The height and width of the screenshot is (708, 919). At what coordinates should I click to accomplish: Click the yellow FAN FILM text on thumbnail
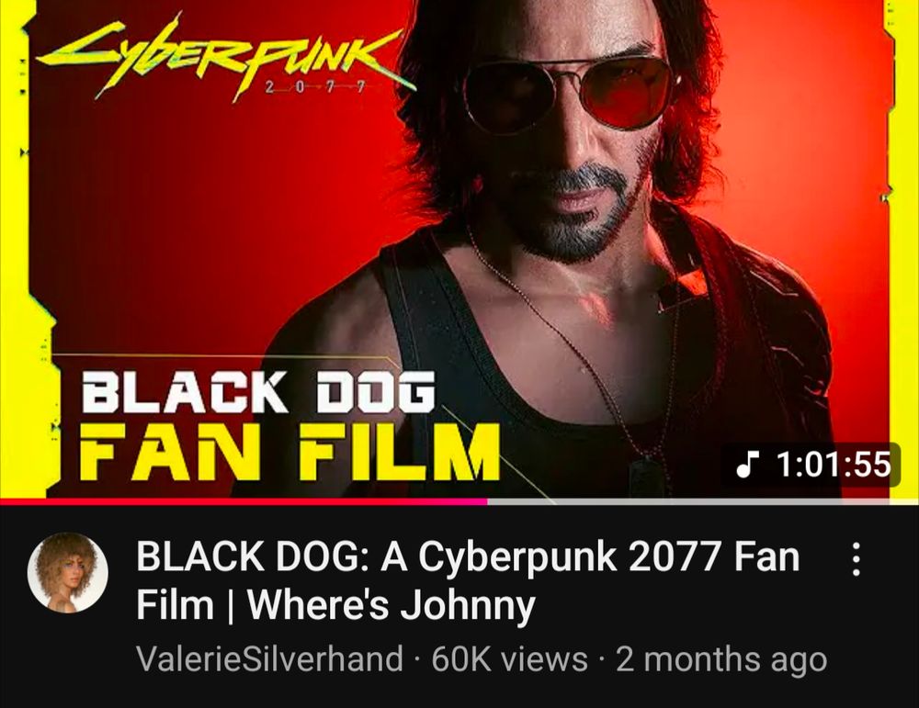[289, 450]
